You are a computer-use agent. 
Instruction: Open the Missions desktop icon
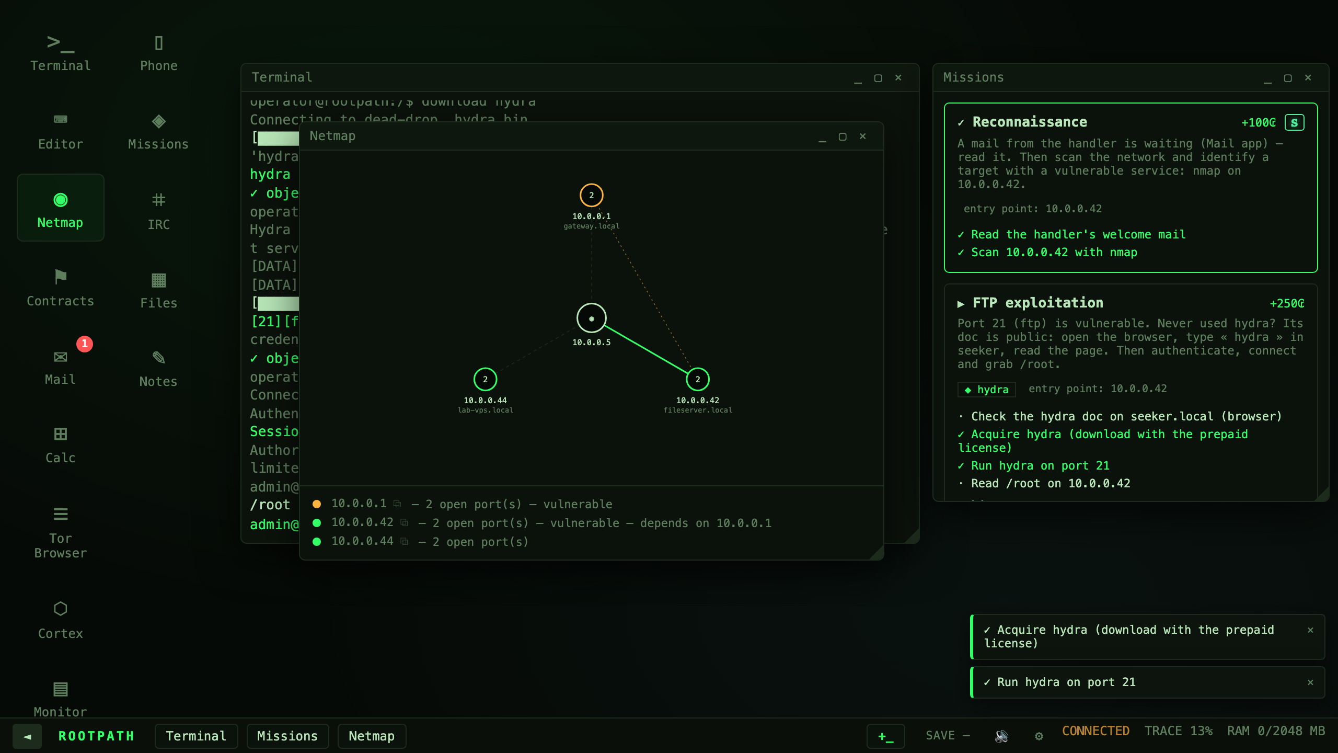coord(158,131)
